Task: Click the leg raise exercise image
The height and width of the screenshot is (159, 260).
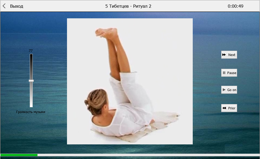Action: pyautogui.click(x=129, y=81)
